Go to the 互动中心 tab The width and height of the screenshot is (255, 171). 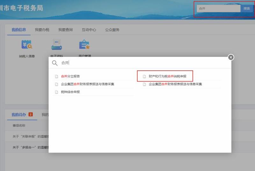point(89,30)
